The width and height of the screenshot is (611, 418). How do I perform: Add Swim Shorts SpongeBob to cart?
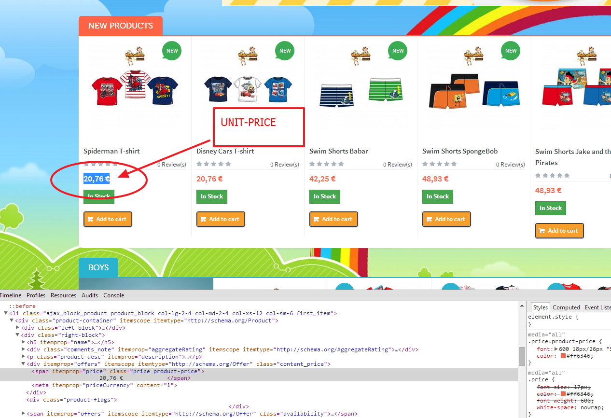[446, 219]
